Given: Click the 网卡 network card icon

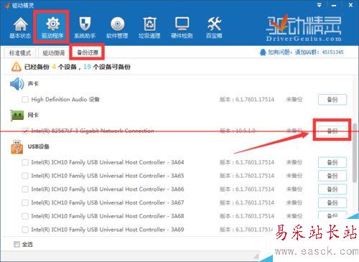Looking at the screenshot, I should click(17, 116).
